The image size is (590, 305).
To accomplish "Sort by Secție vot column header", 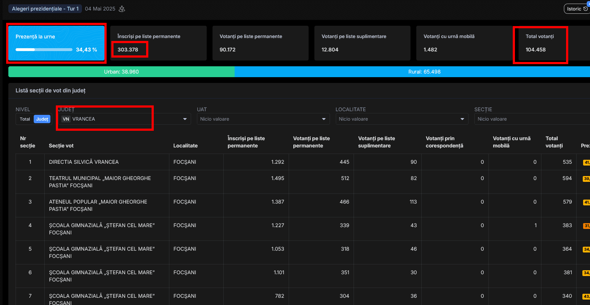I will [x=61, y=146].
